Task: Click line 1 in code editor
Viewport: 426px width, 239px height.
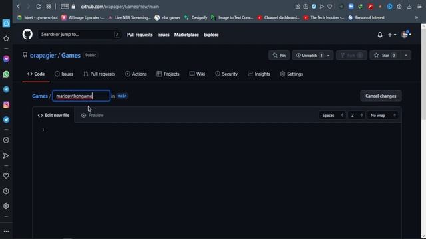Action: 223,130
